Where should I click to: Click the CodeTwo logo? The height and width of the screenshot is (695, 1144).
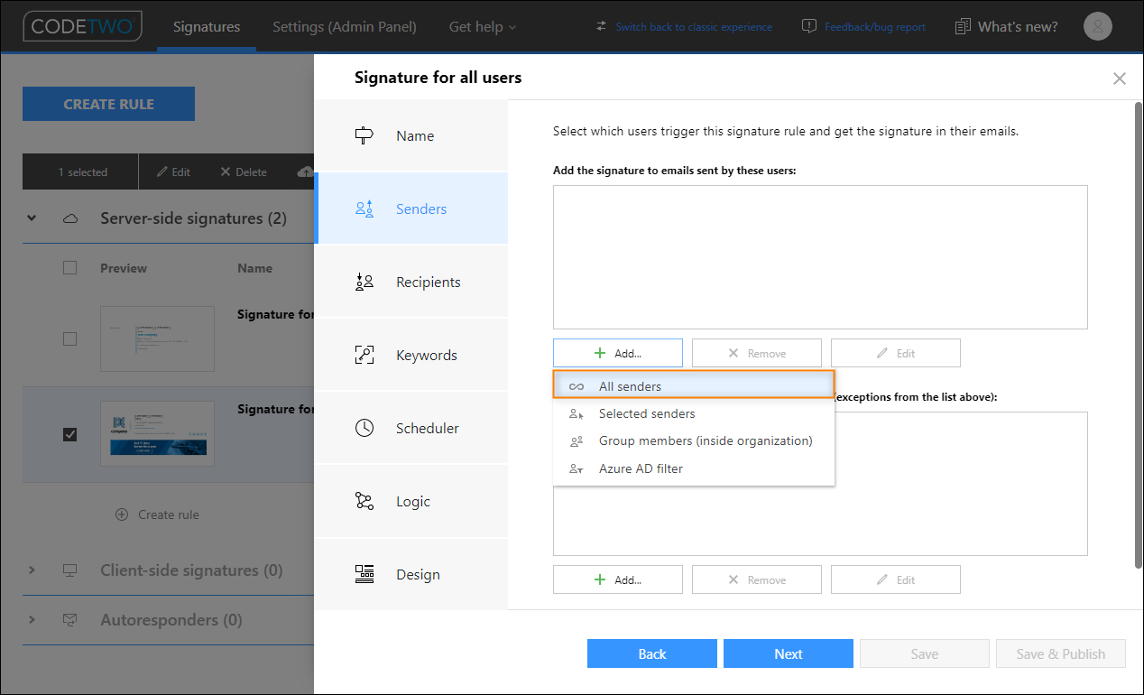click(82, 26)
